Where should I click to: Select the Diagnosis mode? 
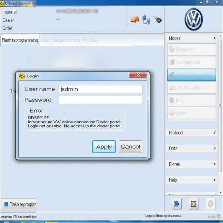pos(192,49)
